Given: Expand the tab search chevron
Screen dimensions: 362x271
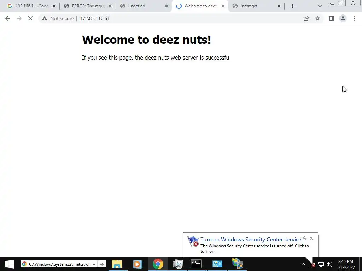Looking at the screenshot, I should 320,6.
